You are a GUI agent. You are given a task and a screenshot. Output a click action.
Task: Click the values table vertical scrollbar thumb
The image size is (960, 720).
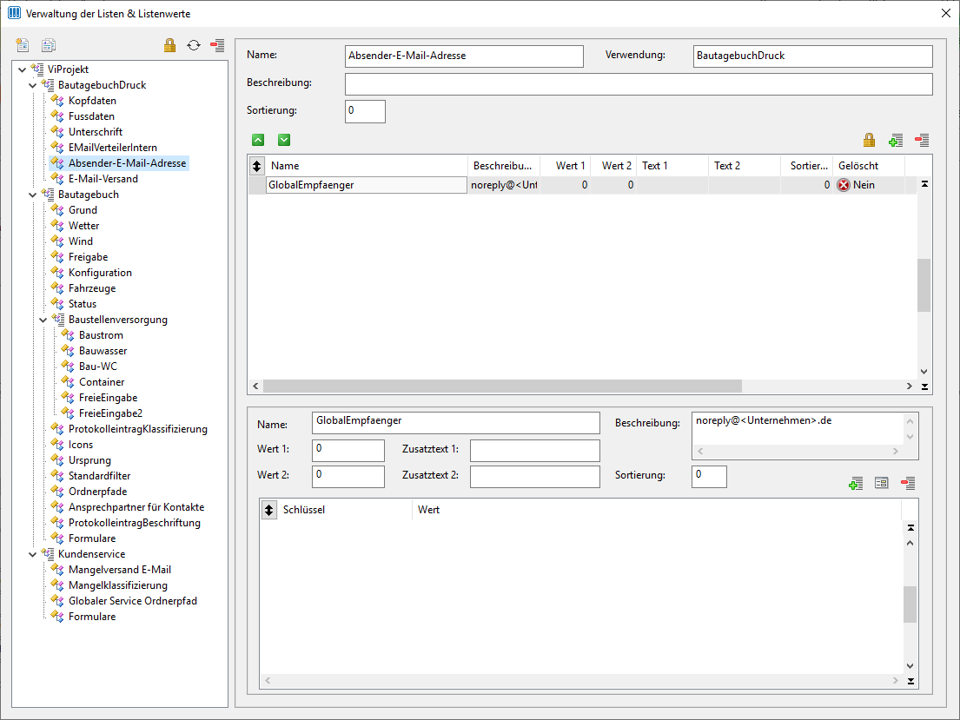pos(924,285)
